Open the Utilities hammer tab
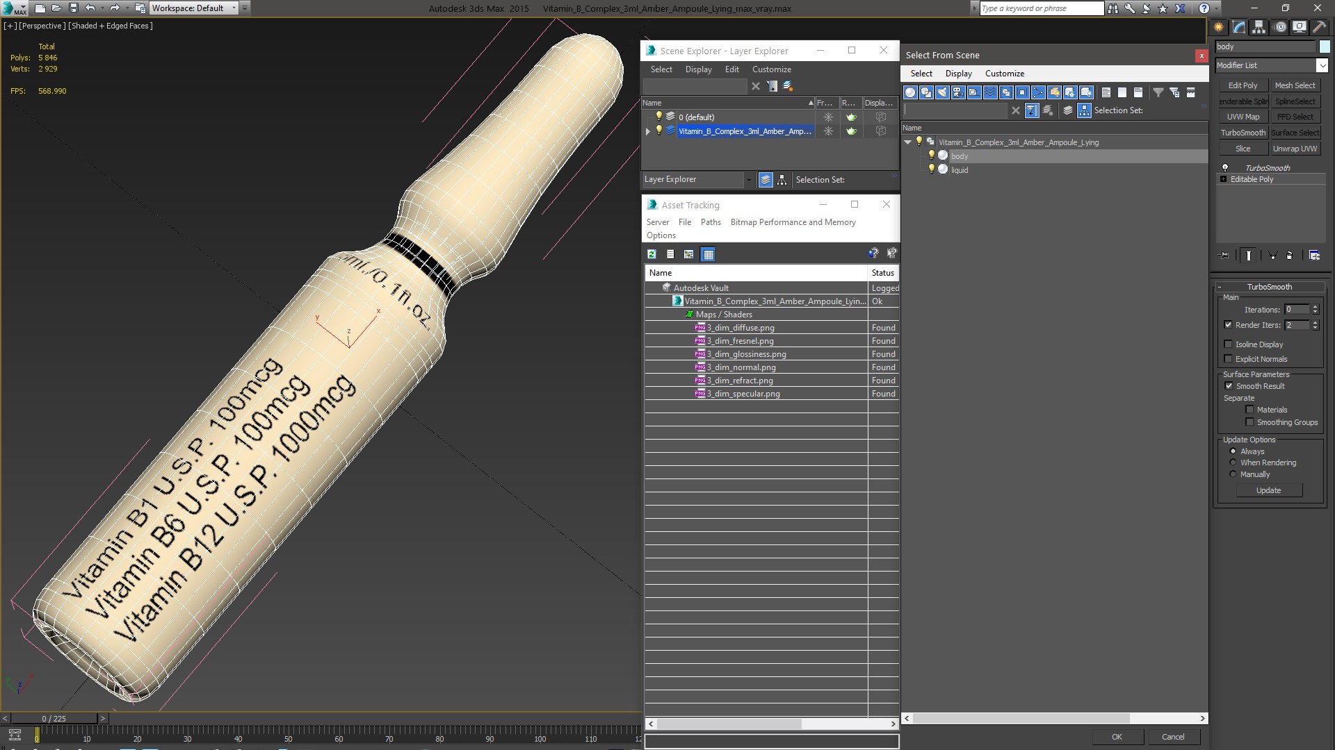The image size is (1335, 750). (x=1319, y=27)
